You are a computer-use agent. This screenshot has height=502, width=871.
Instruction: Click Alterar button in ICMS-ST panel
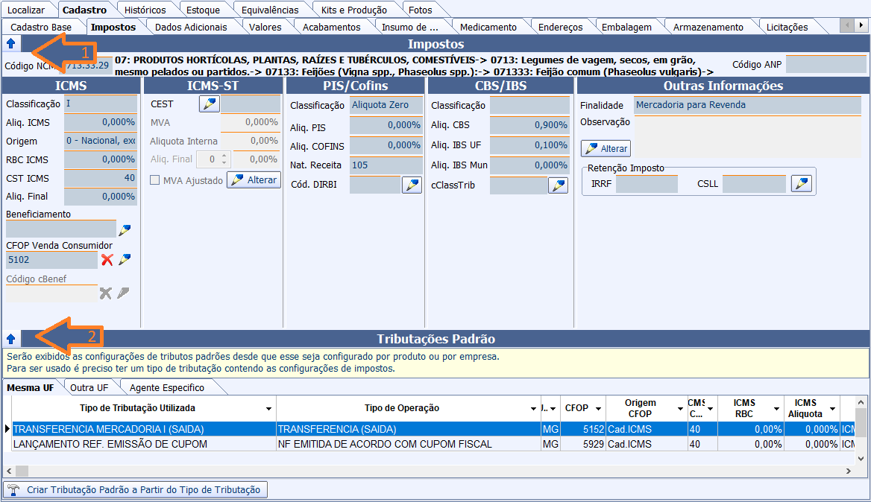pyautogui.click(x=253, y=180)
